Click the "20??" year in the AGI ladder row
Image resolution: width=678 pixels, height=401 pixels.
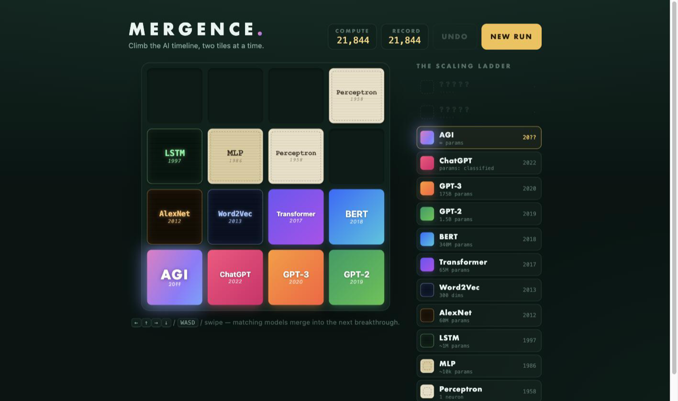point(529,138)
